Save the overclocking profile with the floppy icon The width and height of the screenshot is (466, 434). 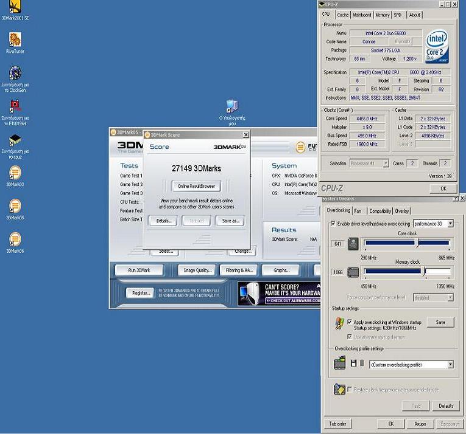click(353, 363)
